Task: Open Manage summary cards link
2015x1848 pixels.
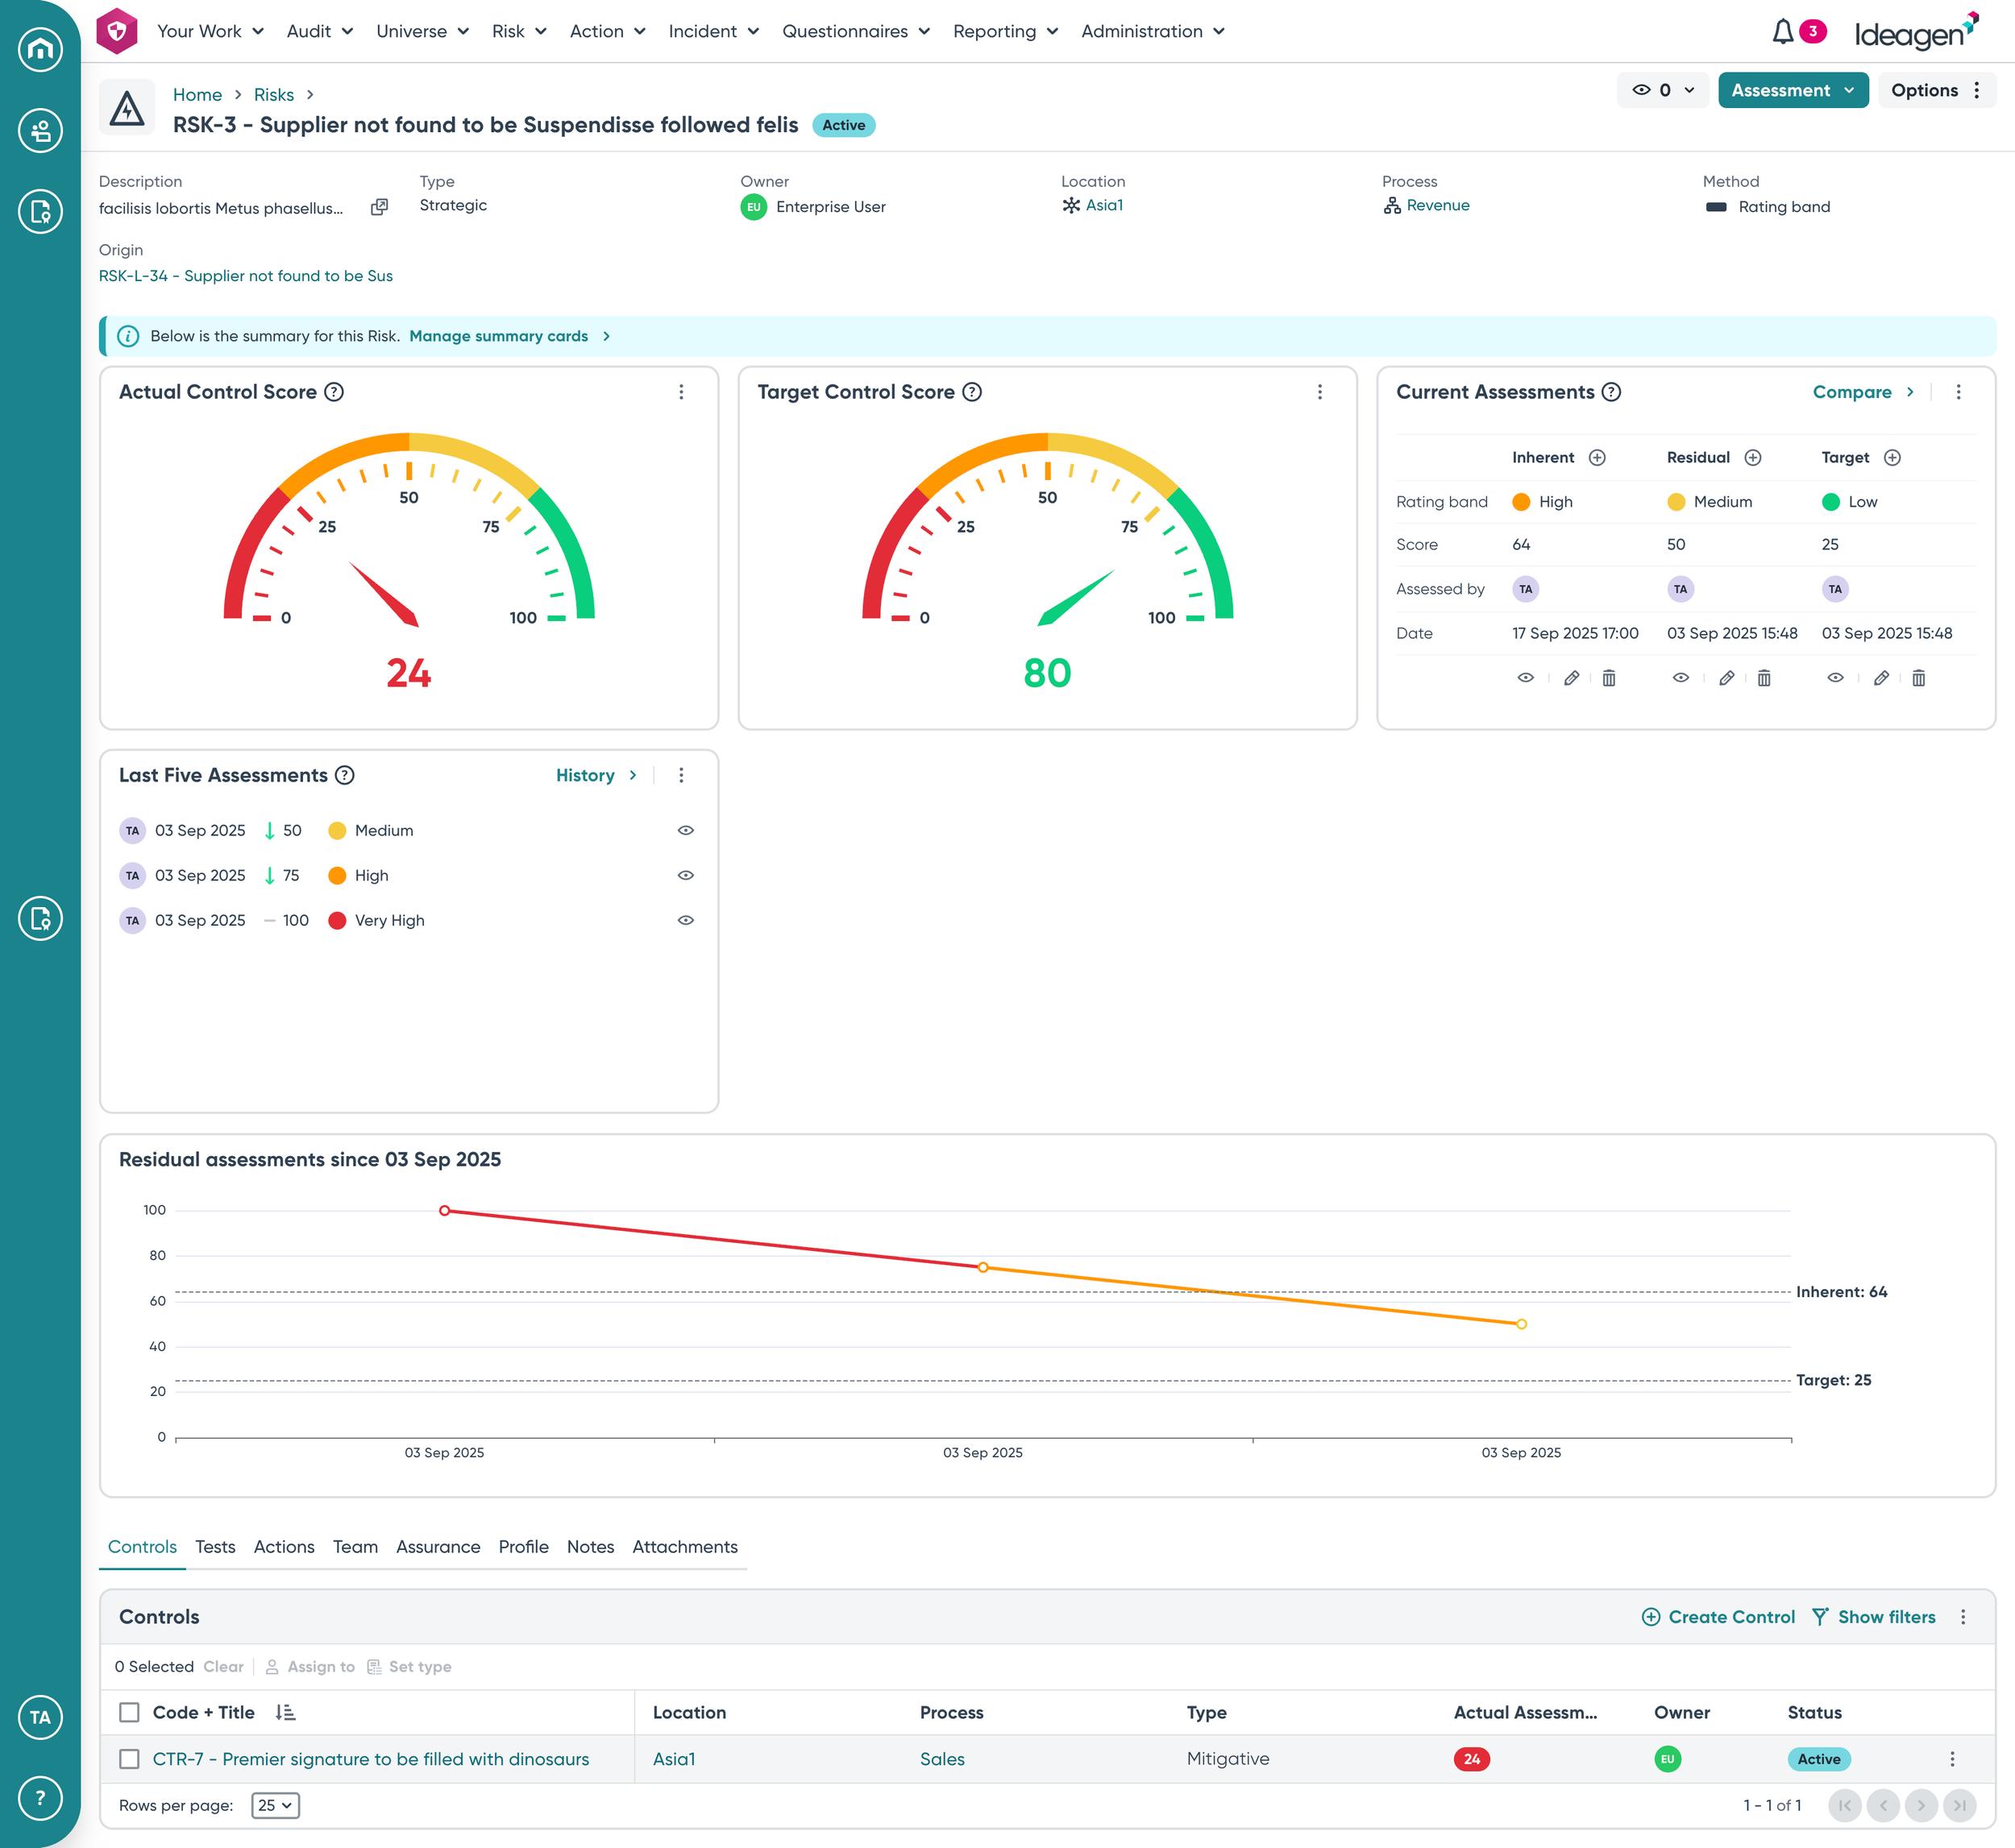Action: 498,336
